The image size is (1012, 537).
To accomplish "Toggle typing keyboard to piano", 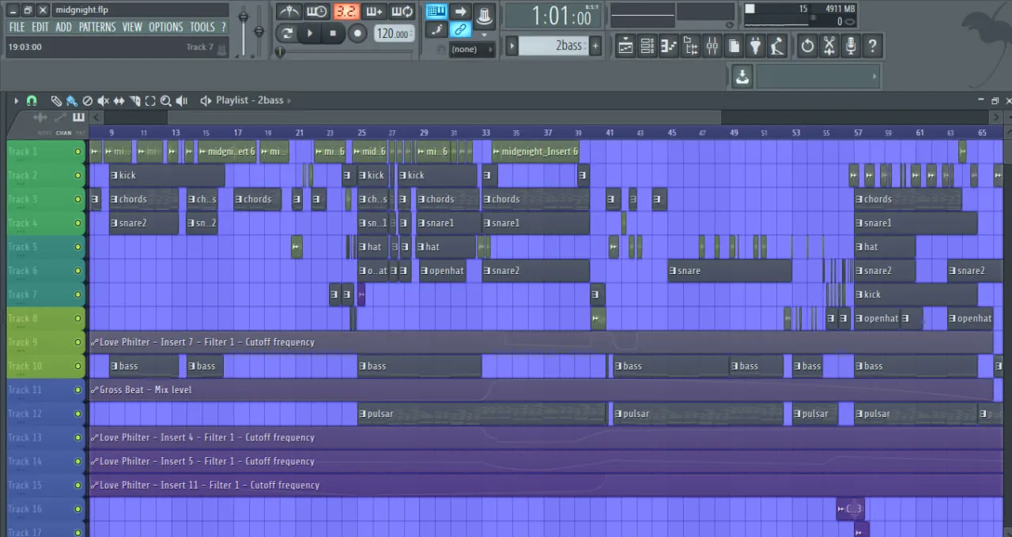I will click(436, 11).
